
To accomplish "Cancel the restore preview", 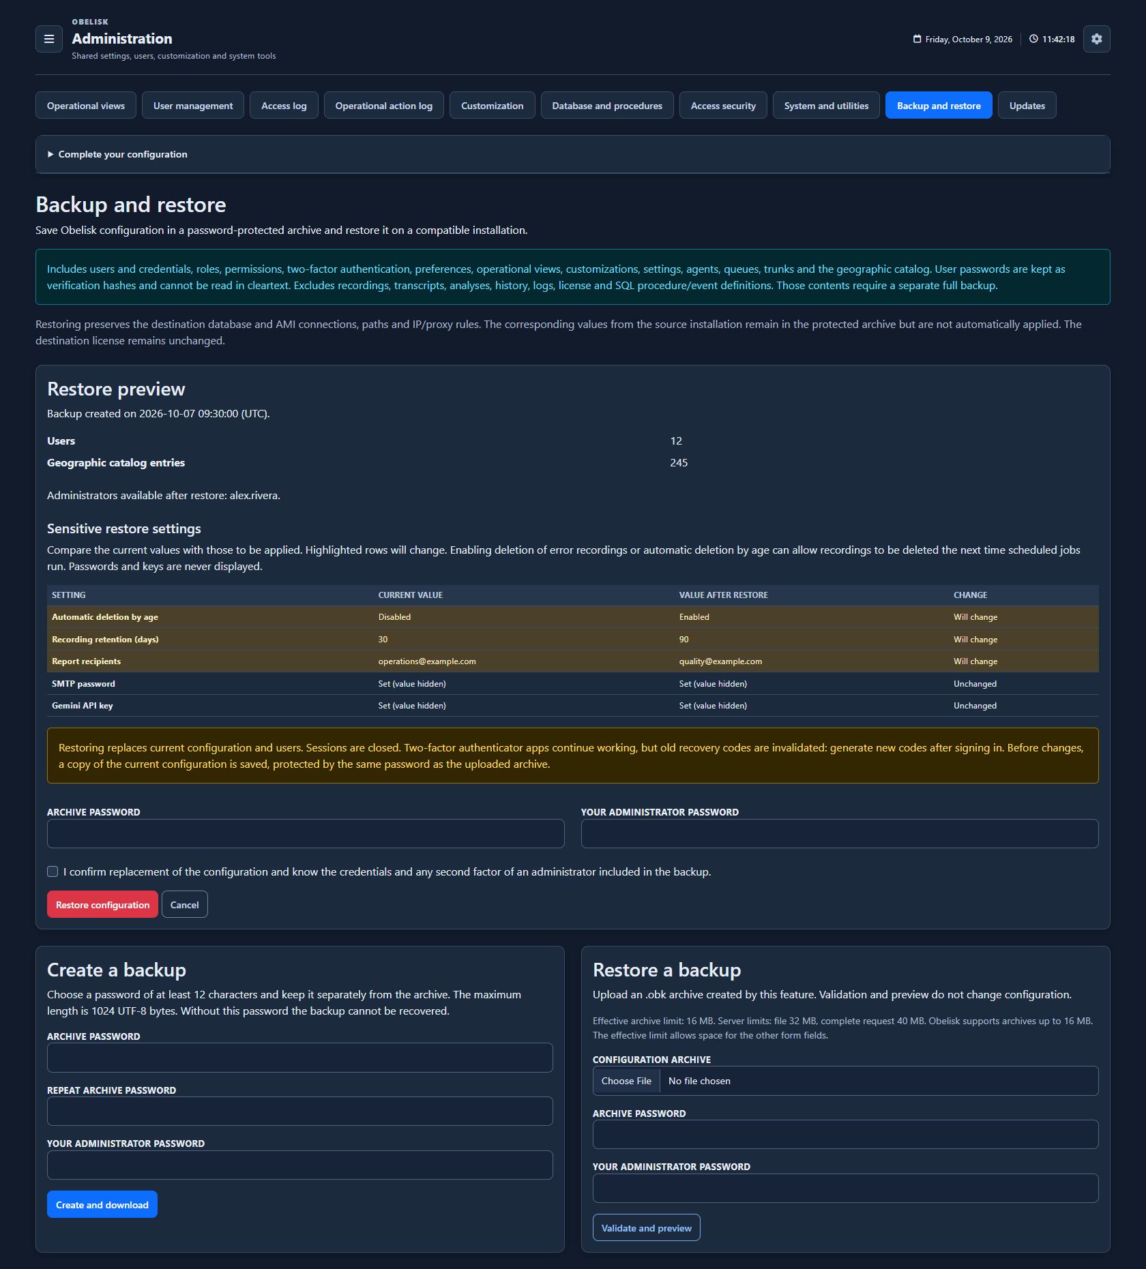I will pyautogui.click(x=185, y=905).
